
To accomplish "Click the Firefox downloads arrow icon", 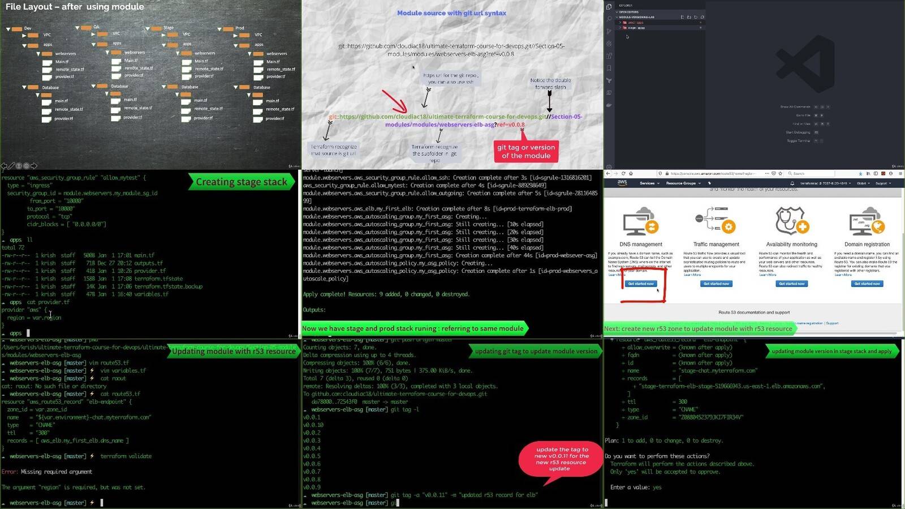I will 860,173.
